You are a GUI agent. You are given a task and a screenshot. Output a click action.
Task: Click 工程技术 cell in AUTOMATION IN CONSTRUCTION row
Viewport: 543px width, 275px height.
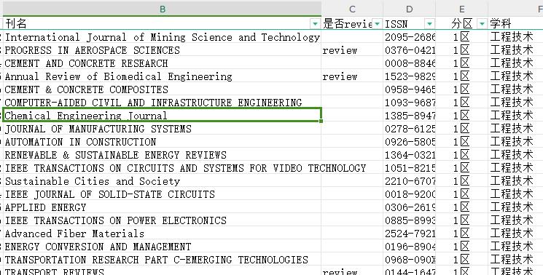tap(515, 142)
